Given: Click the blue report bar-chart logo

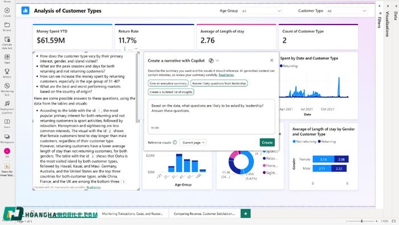Looking at the screenshot, I should coord(25,11).
